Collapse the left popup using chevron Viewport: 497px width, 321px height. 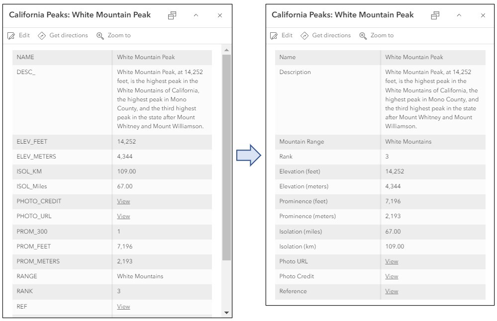click(x=196, y=15)
